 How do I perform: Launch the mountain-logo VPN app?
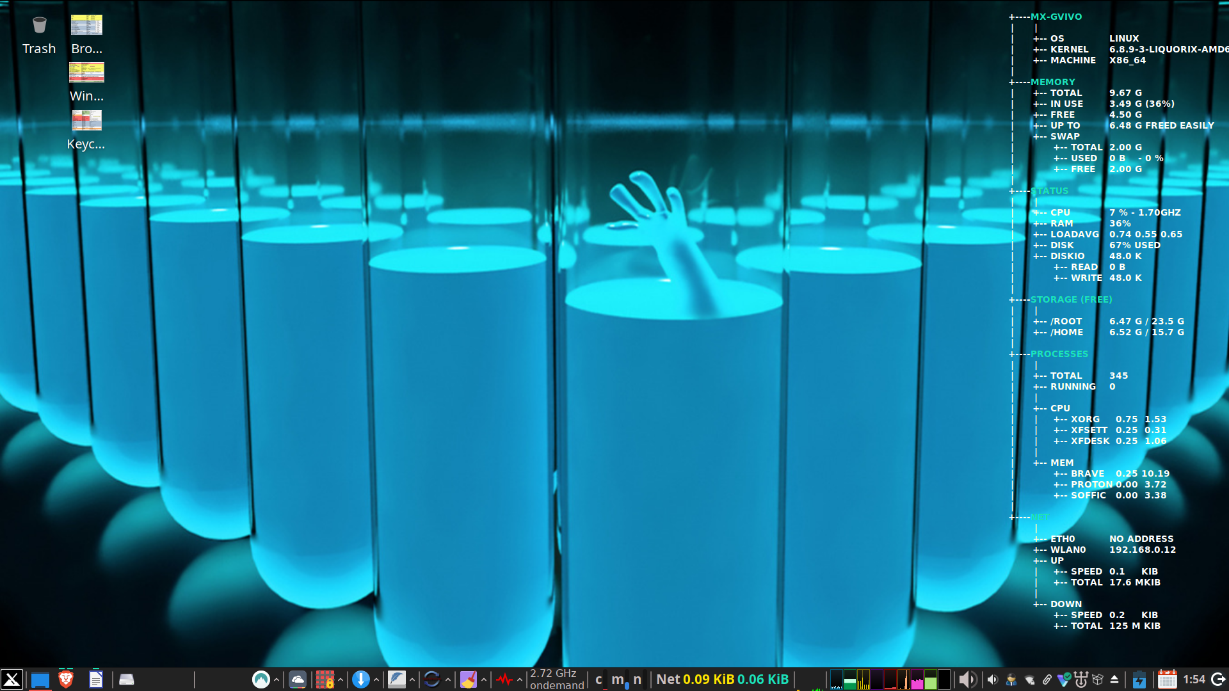tap(261, 679)
